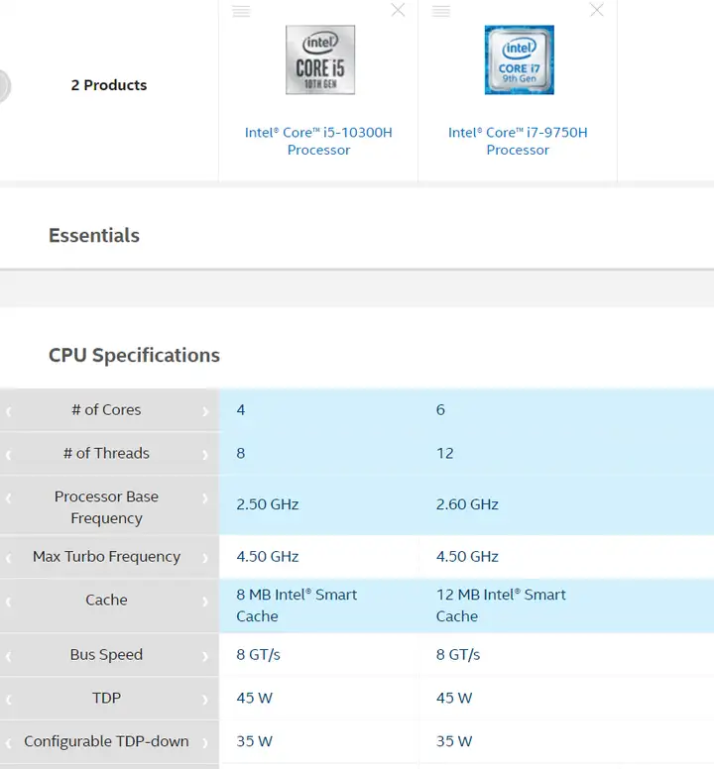Click right chevron on Bus Speed row

point(205,656)
